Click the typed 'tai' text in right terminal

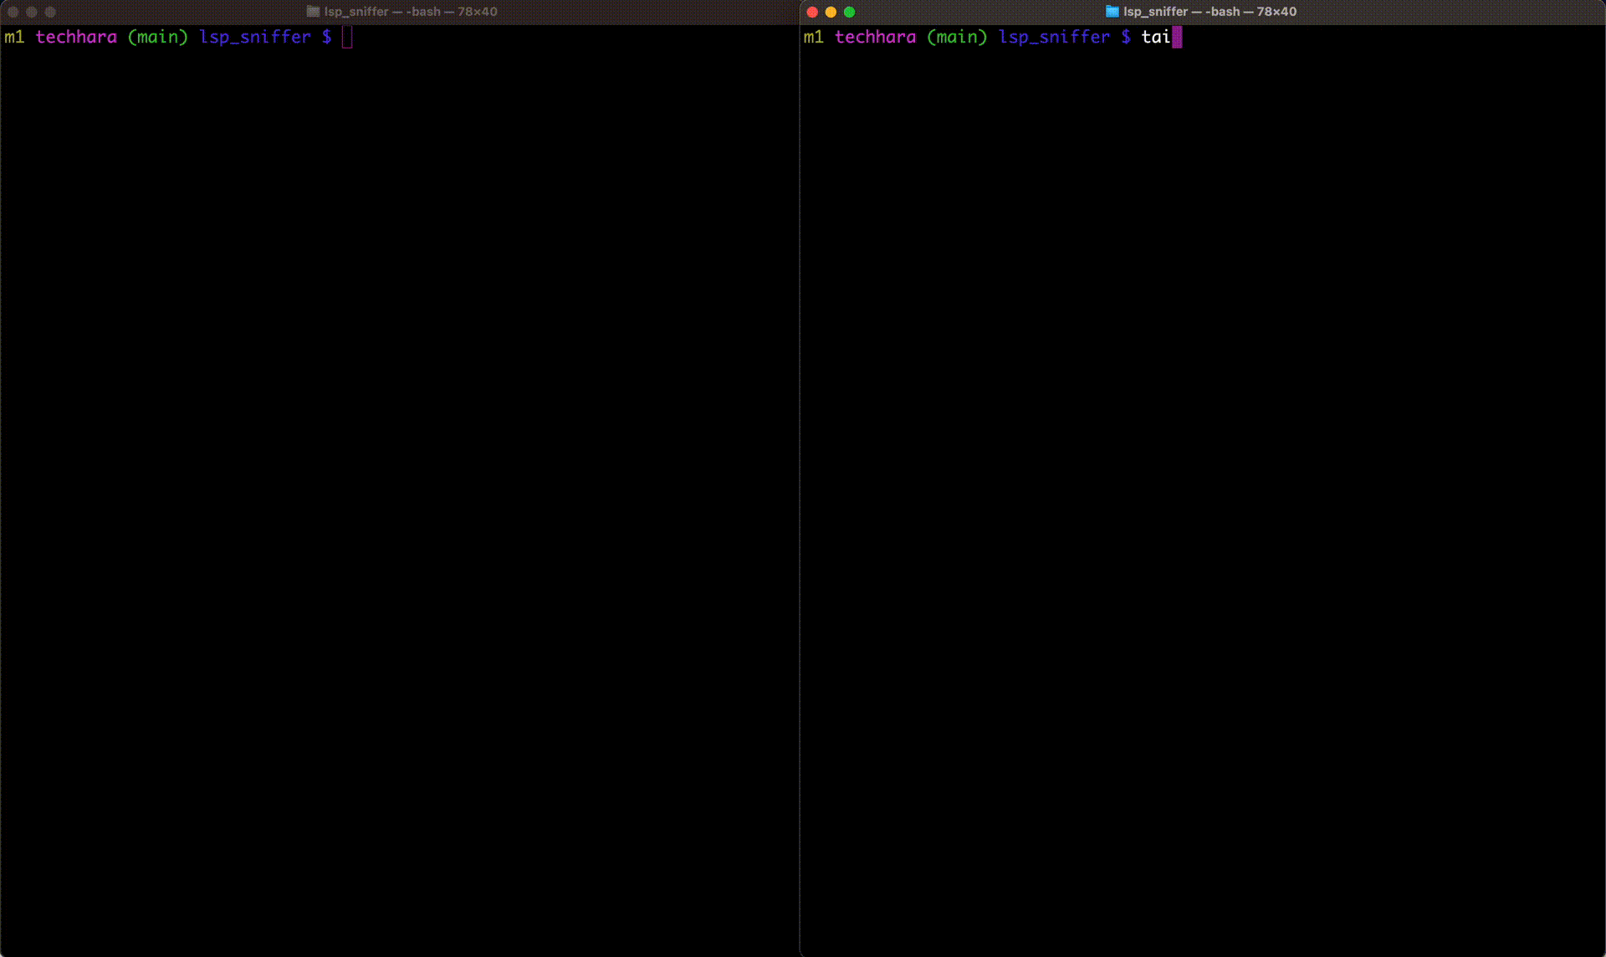1156,37
